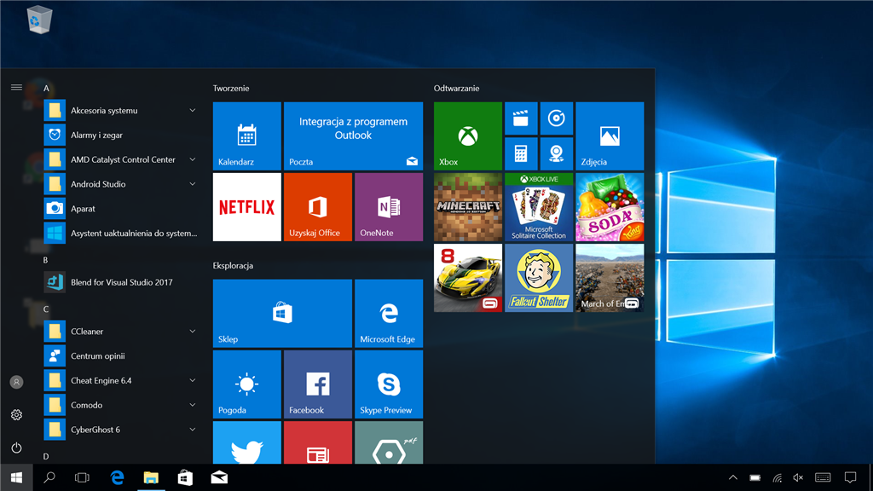This screenshot has width=873, height=491.
Task: Open the red news tile
Action: [318, 442]
